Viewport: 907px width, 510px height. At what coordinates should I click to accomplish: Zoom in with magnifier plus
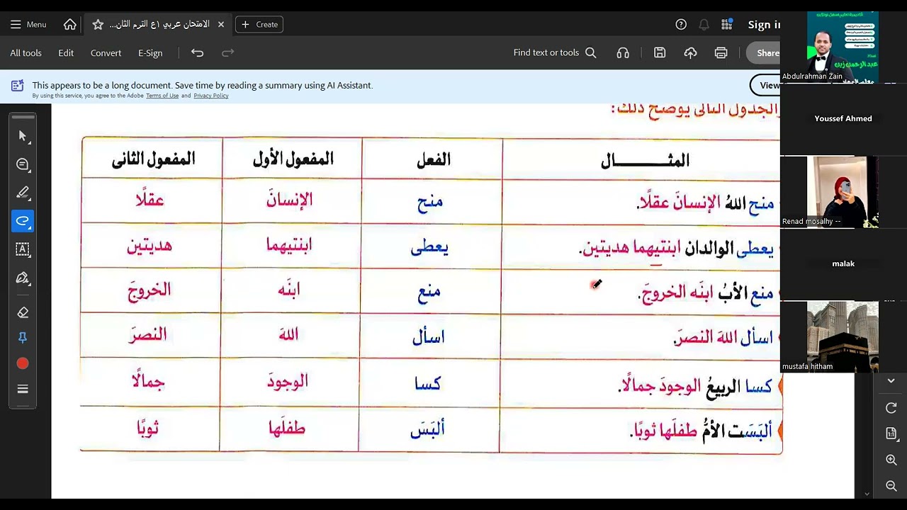point(891,460)
